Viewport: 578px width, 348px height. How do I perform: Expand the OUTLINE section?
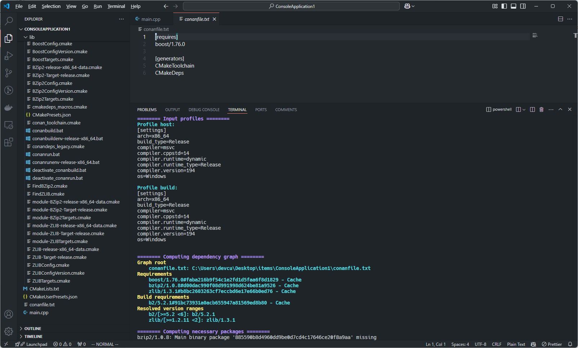pyautogui.click(x=32, y=329)
